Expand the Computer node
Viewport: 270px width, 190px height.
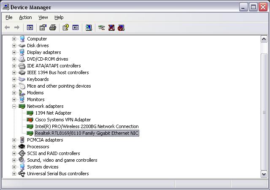pos(14,39)
